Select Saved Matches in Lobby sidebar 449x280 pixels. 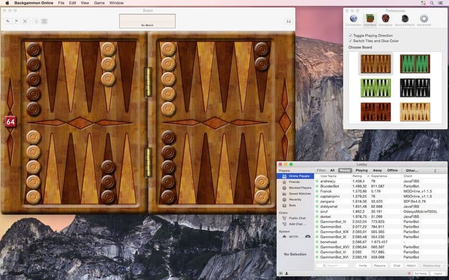295,194
